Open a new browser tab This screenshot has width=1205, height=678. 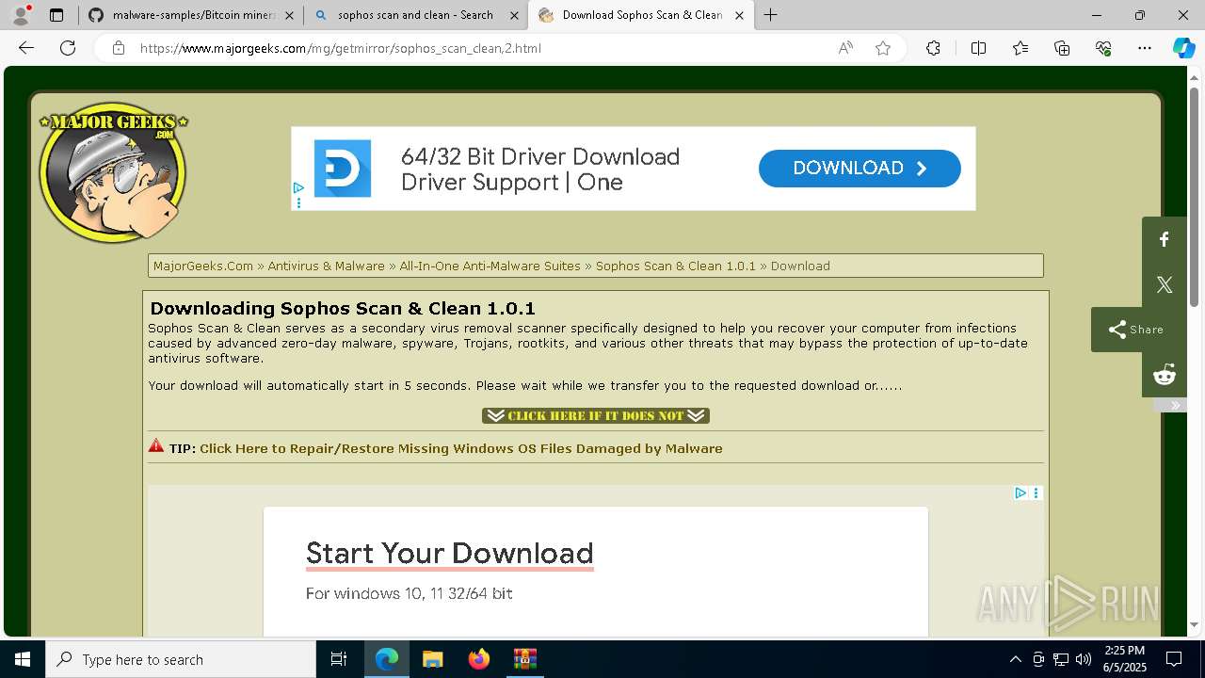point(770,15)
